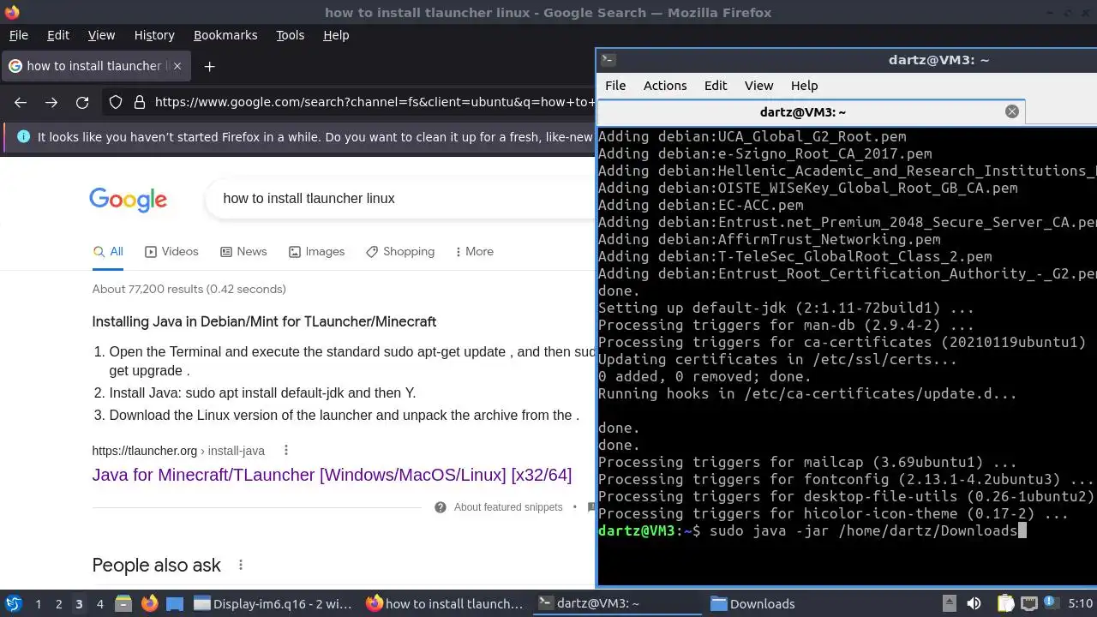Open the terminal Edit menu
Screen dimensions: 1097x617
[x=716, y=86]
